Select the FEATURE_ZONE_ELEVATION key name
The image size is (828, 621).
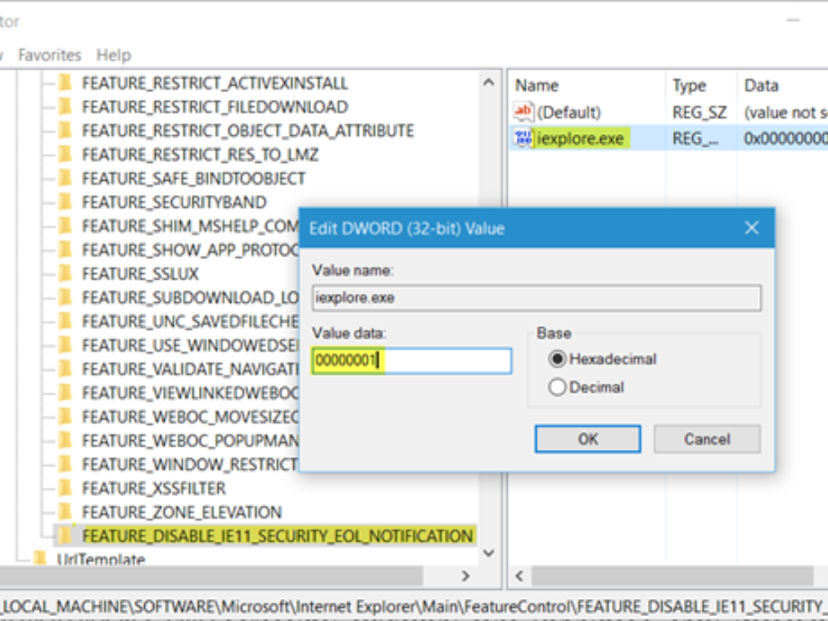(181, 513)
